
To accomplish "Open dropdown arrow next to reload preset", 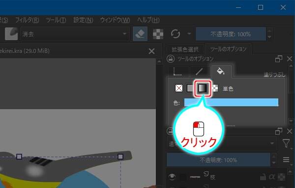I will coord(189,34).
